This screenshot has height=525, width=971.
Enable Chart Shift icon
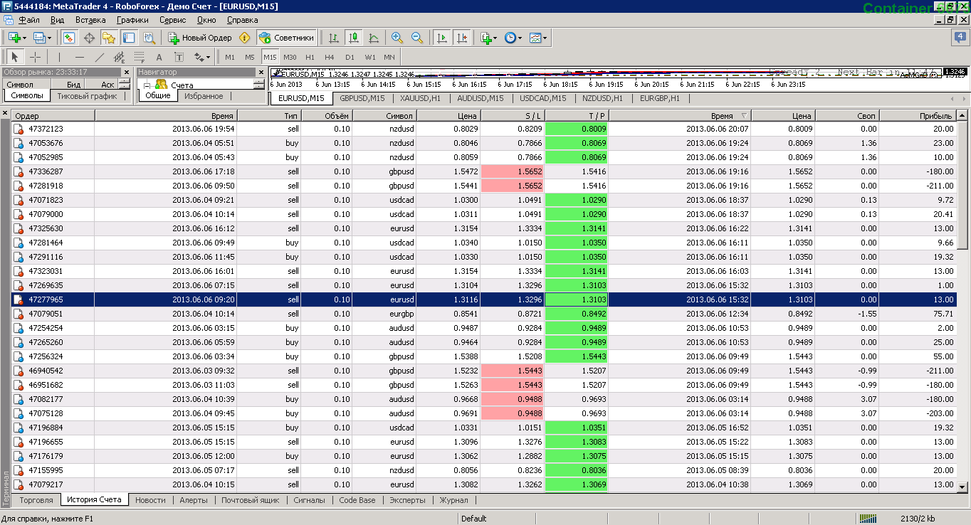pos(462,38)
